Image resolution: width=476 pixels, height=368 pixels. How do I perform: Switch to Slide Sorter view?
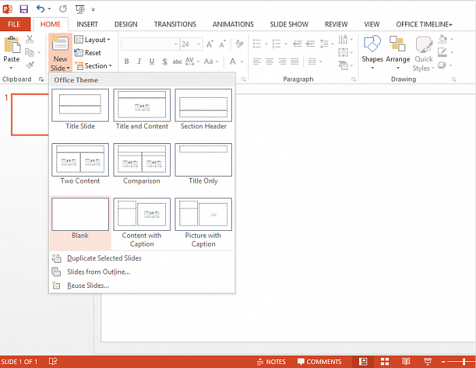384,361
